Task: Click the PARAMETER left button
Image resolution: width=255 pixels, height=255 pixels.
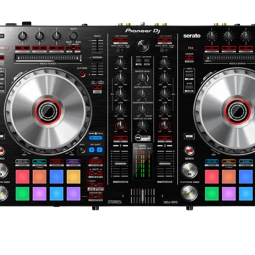Action: click(x=91, y=197)
